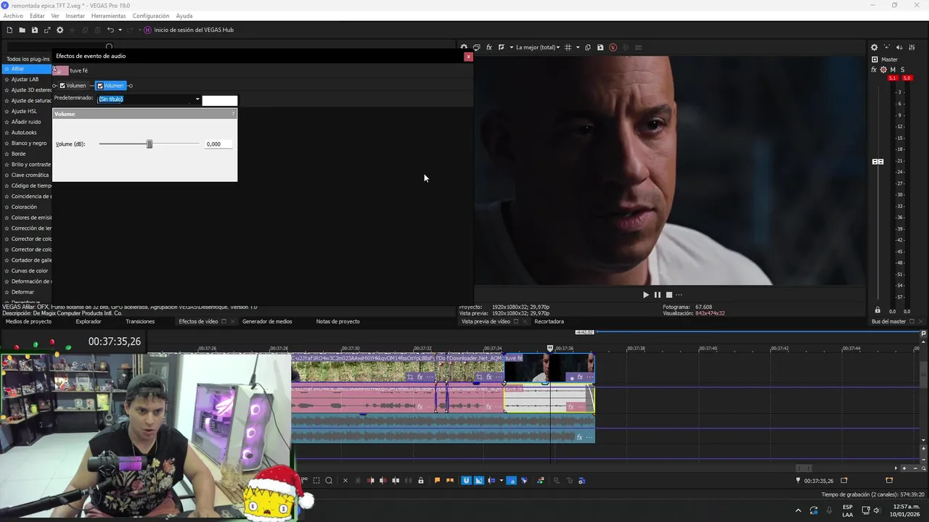This screenshot has width=929, height=522.
Task: Click the Master volume fader handle
Action: point(877,162)
